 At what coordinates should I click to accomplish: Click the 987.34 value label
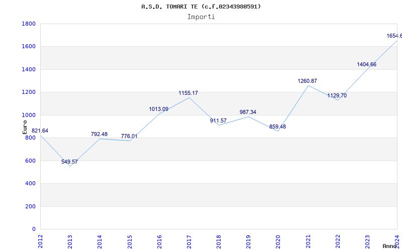click(248, 112)
